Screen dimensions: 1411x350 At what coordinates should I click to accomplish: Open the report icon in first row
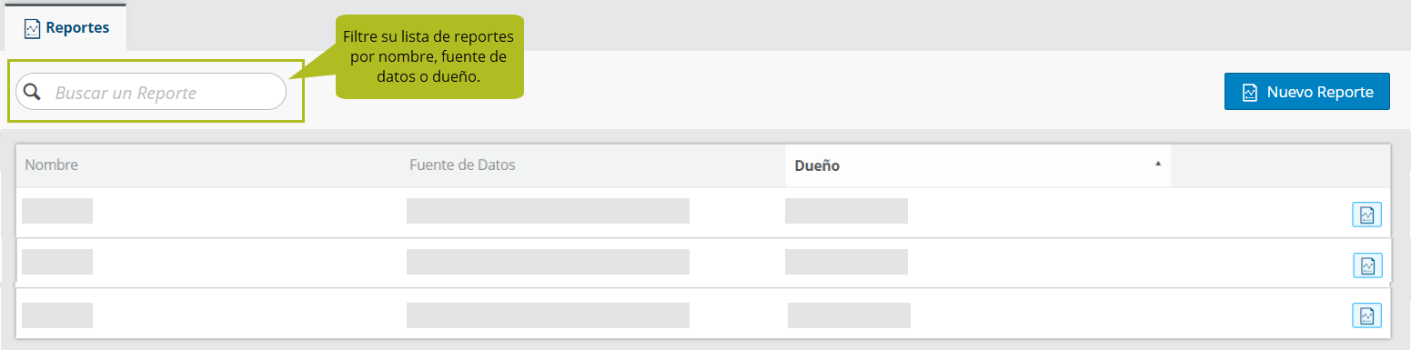[x=1366, y=215]
